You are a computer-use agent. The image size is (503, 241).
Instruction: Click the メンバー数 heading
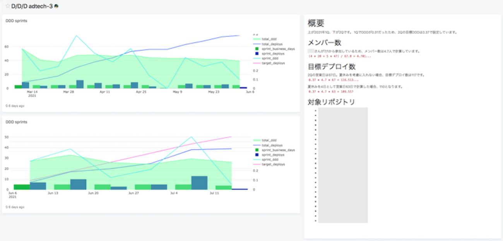click(x=324, y=43)
